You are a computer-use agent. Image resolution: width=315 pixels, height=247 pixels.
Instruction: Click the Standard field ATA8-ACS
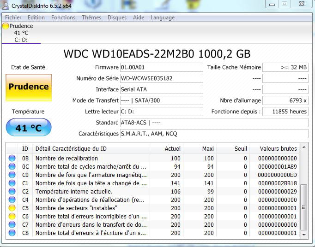coord(214,123)
